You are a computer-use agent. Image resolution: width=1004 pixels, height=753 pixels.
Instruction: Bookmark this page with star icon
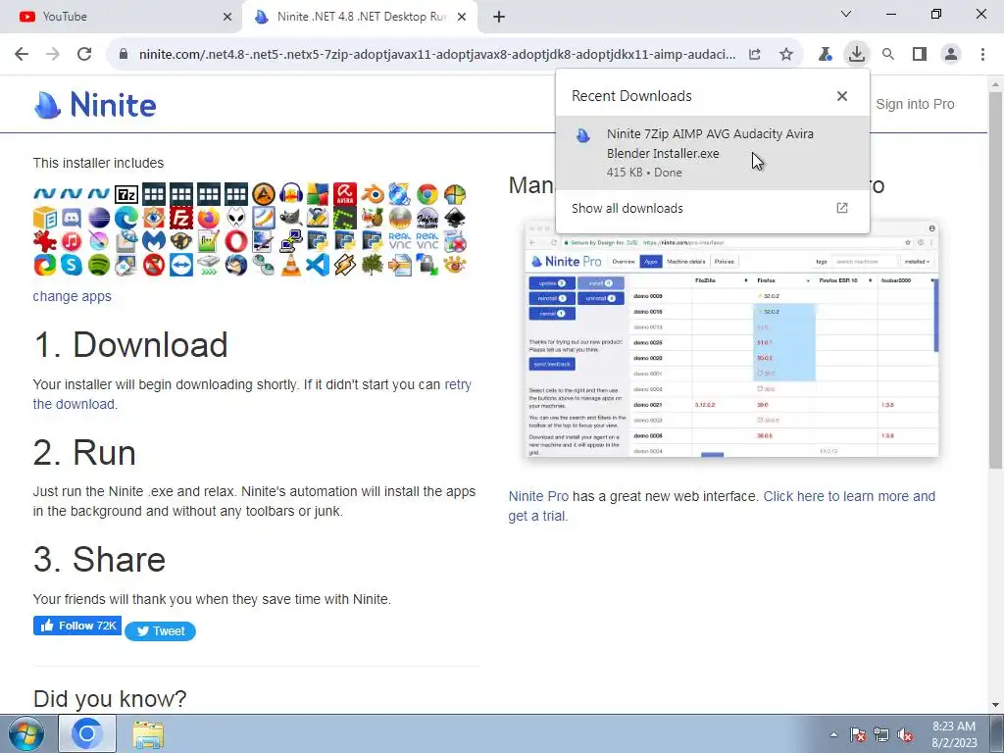click(x=786, y=55)
